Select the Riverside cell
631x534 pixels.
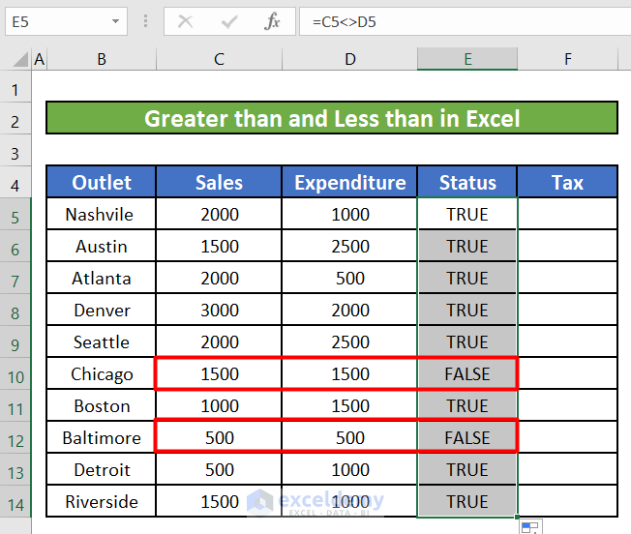click(x=102, y=501)
